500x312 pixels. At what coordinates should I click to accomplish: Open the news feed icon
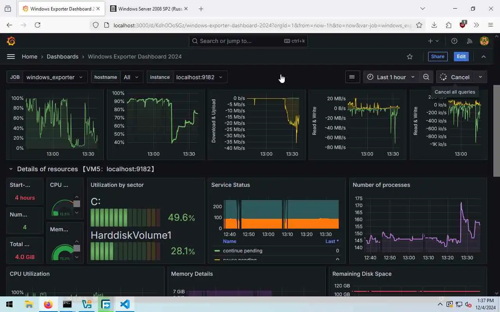tap(470, 41)
